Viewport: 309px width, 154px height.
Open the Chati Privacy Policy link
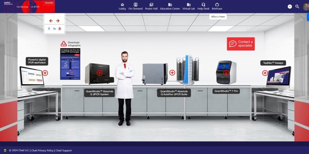[42, 150]
